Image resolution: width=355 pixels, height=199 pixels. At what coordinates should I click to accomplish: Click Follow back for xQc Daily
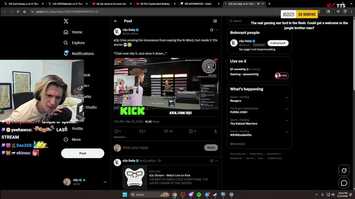pos(278,43)
